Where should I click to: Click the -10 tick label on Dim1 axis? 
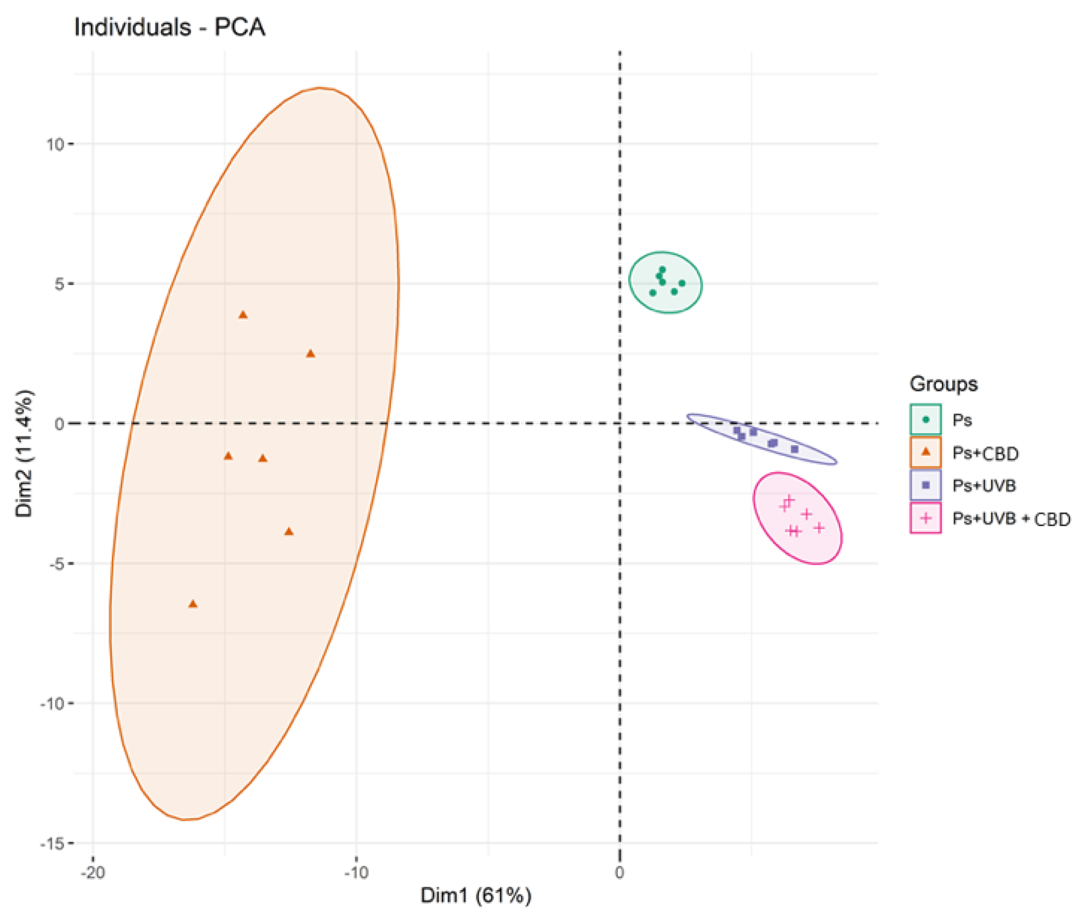point(356,872)
